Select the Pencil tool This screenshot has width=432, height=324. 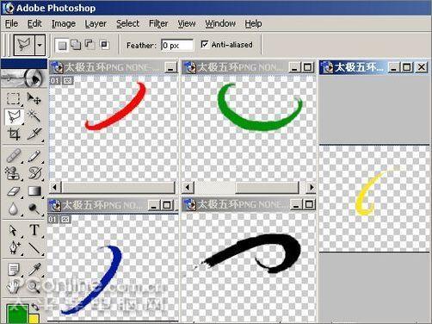34,156
